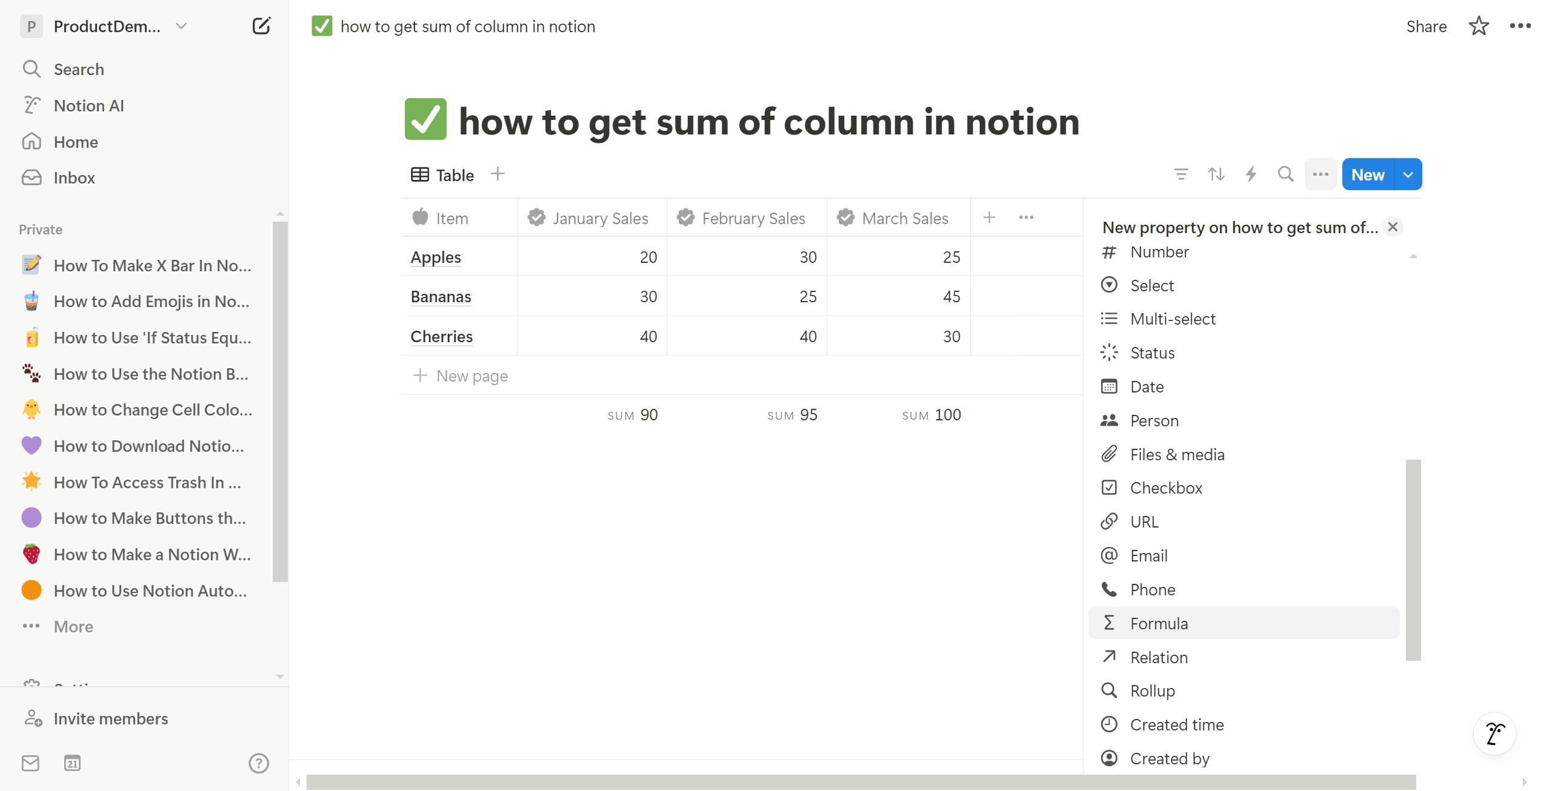Open the help question mark icon
This screenshot has height=791, width=1552.
pyautogui.click(x=259, y=763)
